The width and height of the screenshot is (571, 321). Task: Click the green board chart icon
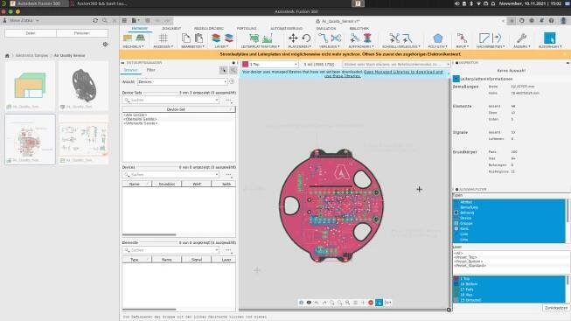click(268, 38)
